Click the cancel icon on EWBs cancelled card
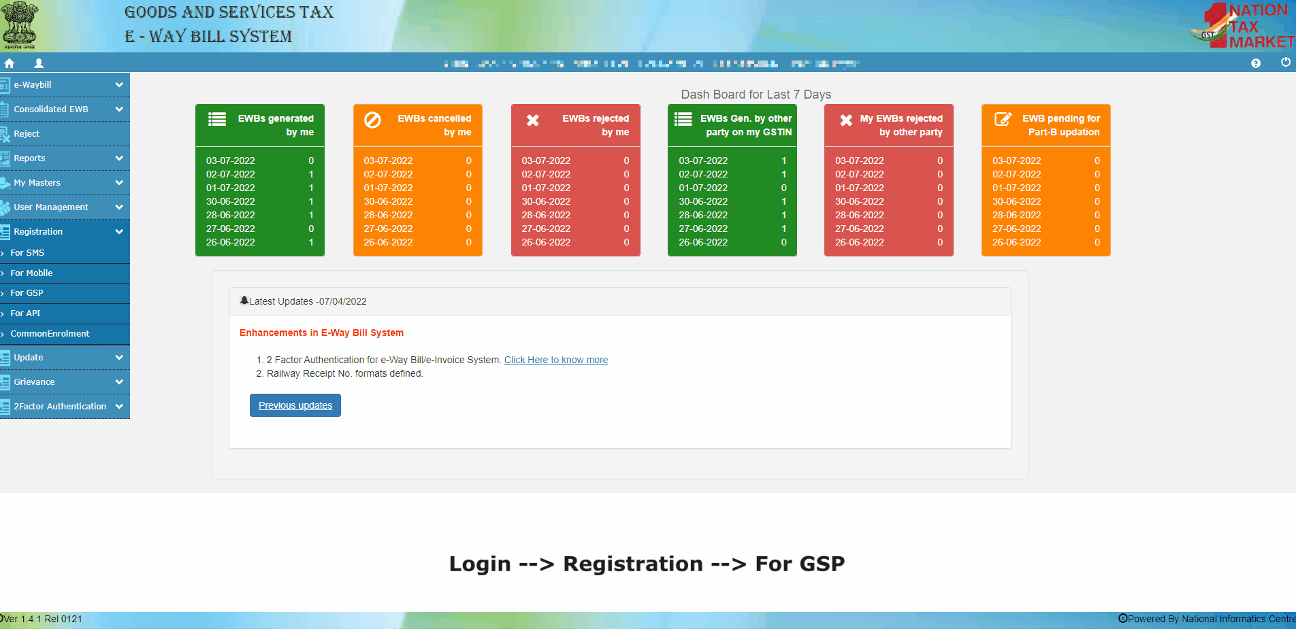Image resolution: width=1296 pixels, height=629 pixels. click(x=372, y=120)
